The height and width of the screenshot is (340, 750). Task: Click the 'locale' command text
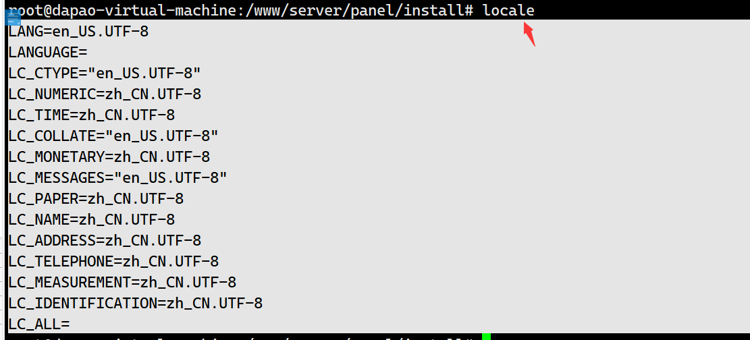pyautogui.click(x=508, y=10)
